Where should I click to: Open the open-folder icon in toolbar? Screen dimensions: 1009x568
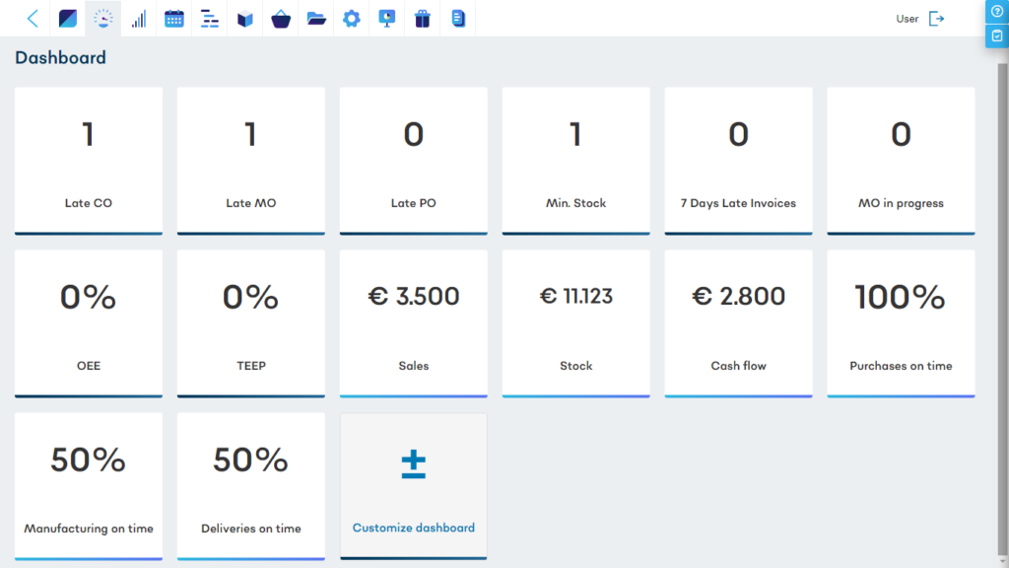(x=316, y=19)
